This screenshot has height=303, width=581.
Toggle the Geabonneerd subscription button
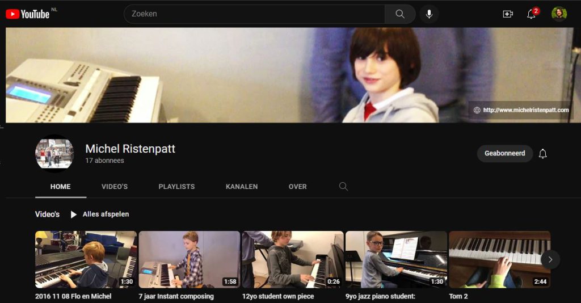pos(504,153)
